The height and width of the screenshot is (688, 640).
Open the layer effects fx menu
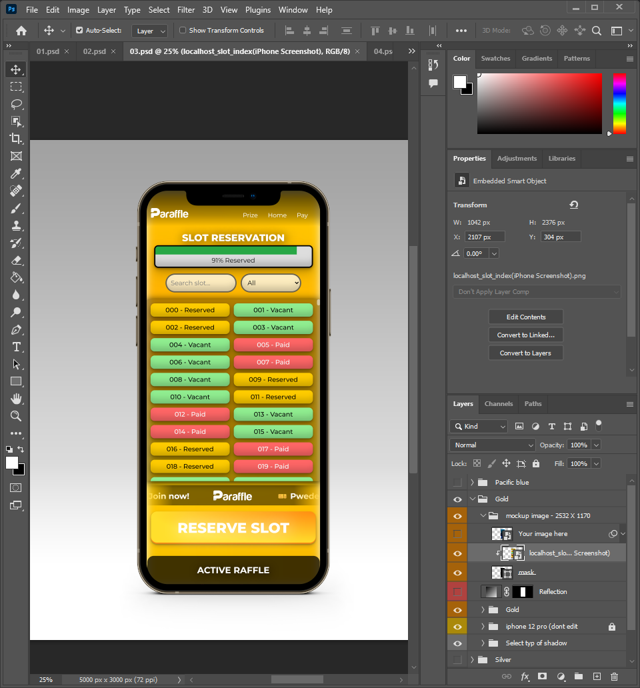[x=525, y=676]
